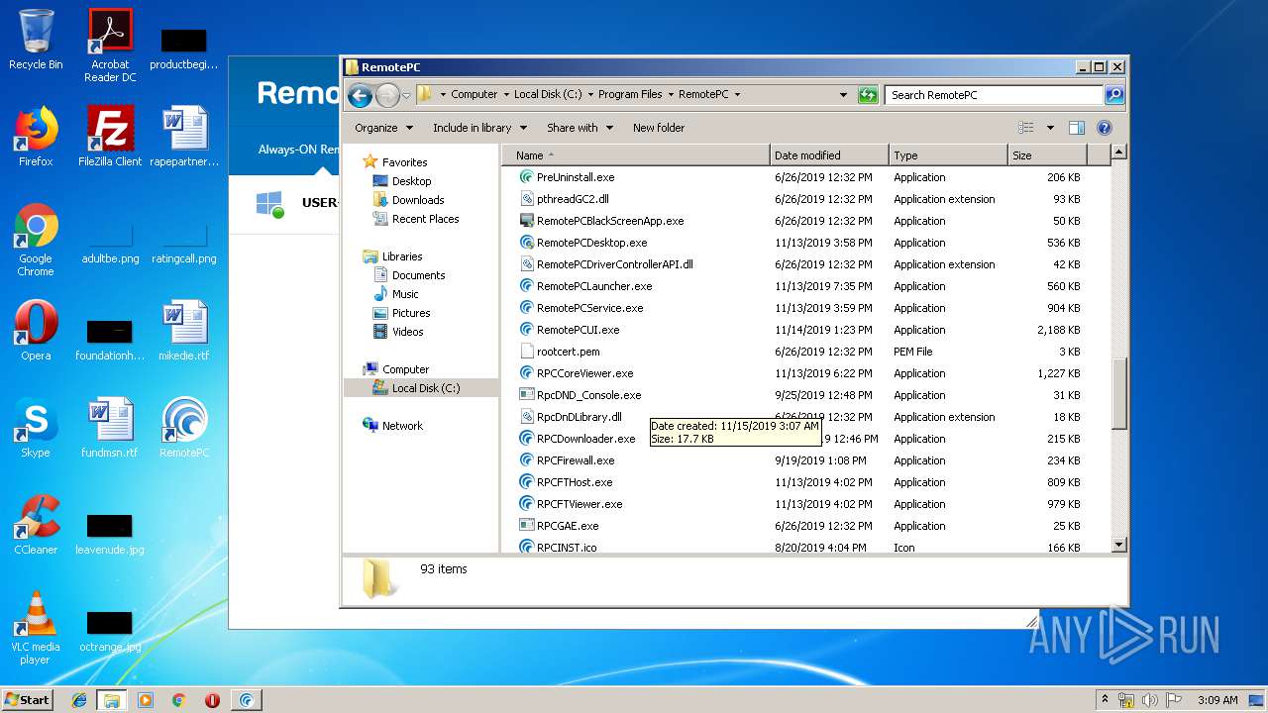Image resolution: width=1268 pixels, height=713 pixels.
Task: Select RPCGAE.exe icon
Action: pyautogui.click(x=527, y=526)
